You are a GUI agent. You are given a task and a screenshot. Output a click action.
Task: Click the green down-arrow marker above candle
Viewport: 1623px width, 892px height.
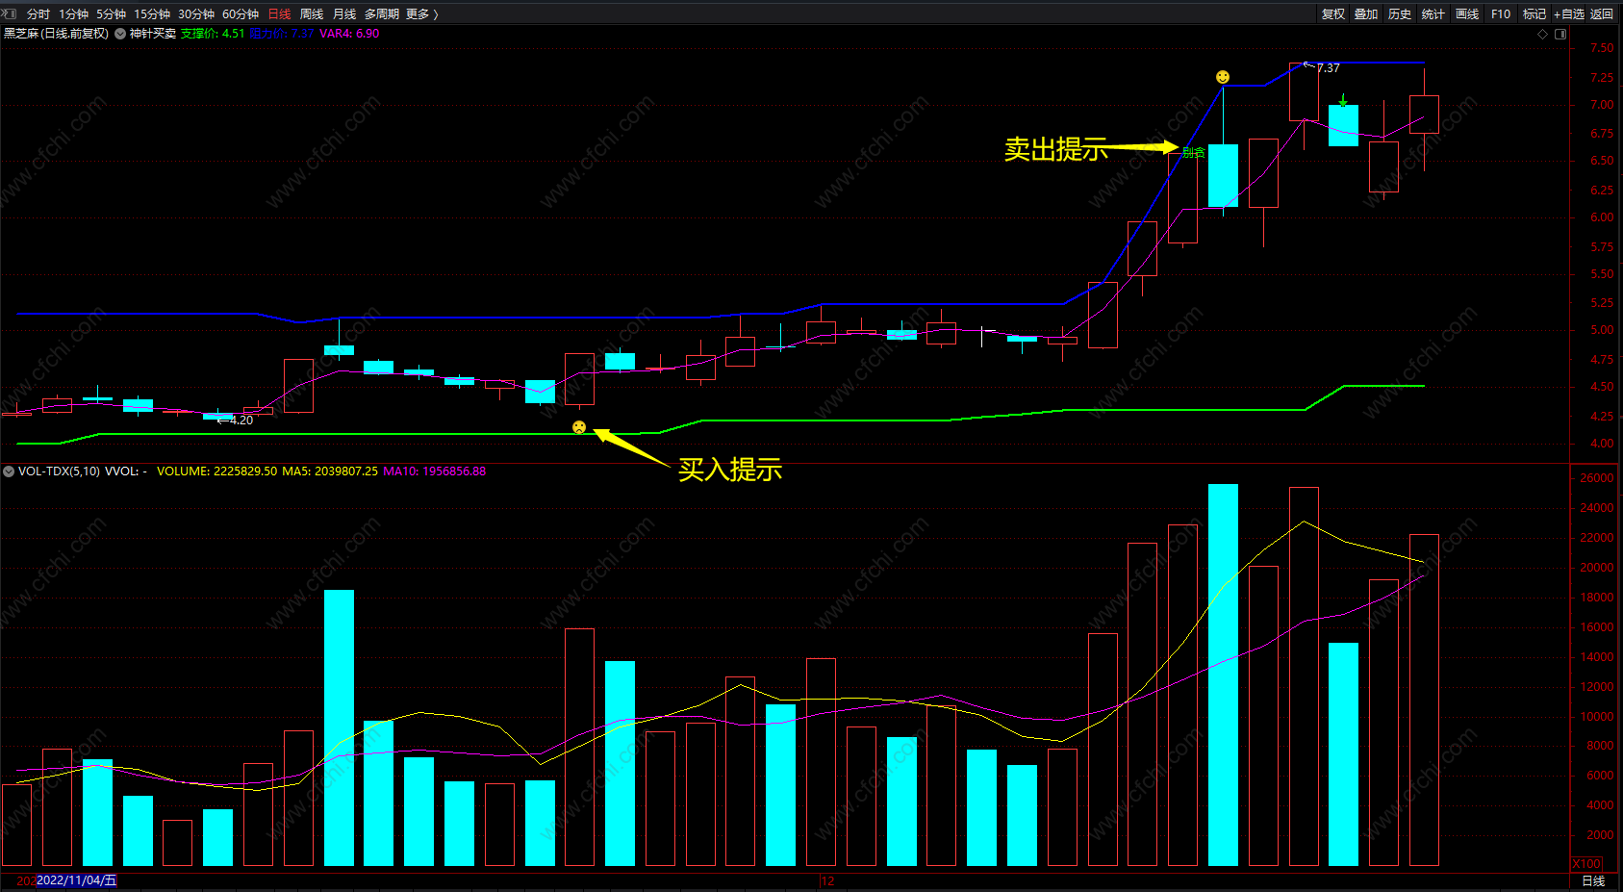pos(1343,100)
